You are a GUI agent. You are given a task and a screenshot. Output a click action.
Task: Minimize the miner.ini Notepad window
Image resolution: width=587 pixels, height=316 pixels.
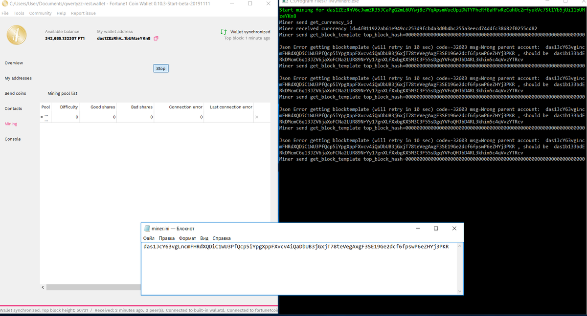(x=418, y=228)
